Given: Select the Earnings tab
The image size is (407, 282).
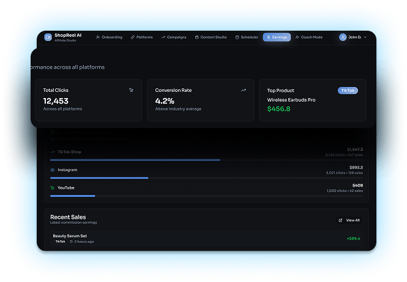Looking at the screenshot, I should click(277, 37).
